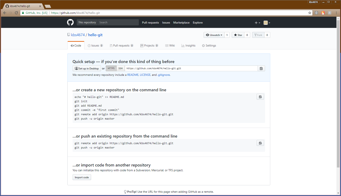Click the kbs4674 Chrome profile button
This screenshot has height=196, width=341.
coord(313,2)
